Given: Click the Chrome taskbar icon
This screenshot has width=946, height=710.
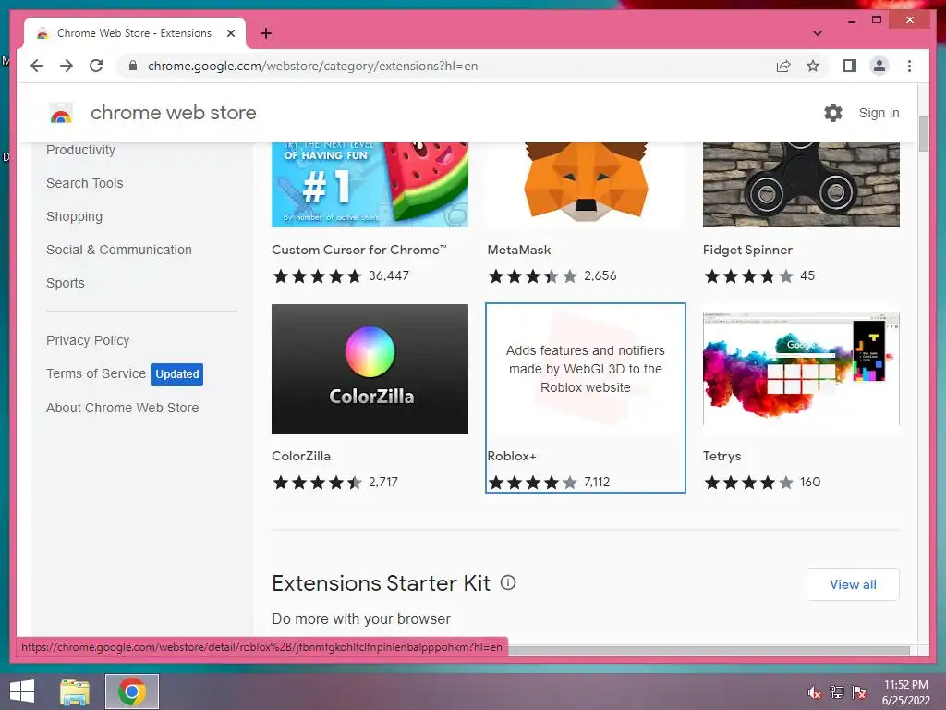Looking at the screenshot, I should 132,692.
